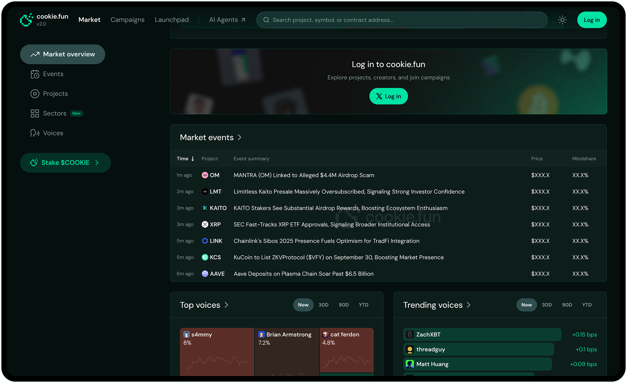Image resolution: width=627 pixels, height=383 pixels.
Task: Click the Voices speaking icon
Action: 35,133
